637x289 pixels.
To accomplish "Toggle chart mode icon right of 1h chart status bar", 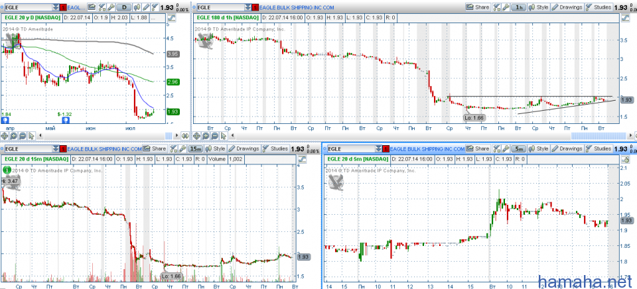I will click(625, 18).
